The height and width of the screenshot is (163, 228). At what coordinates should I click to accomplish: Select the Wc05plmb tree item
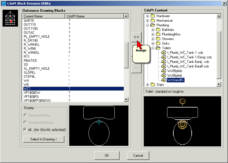tap(175, 71)
